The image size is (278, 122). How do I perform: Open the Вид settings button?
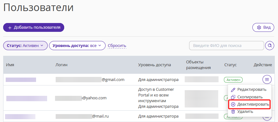pos(263,27)
